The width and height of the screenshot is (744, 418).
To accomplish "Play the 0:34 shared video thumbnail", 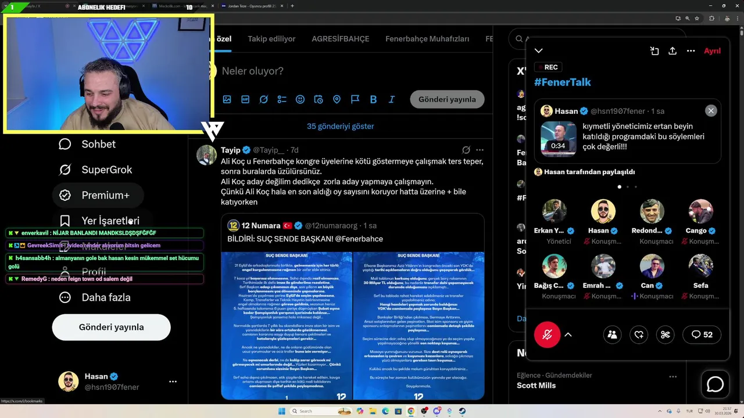I will [558, 139].
